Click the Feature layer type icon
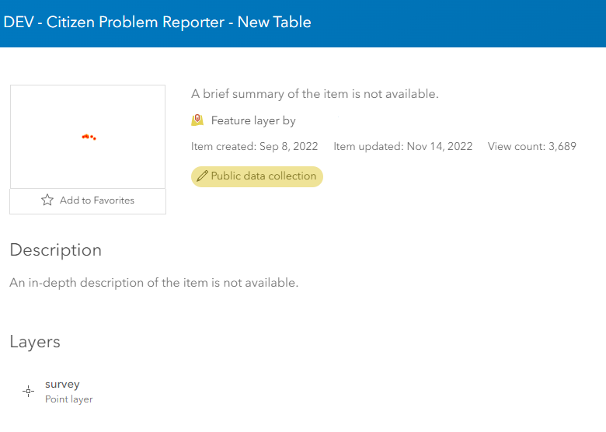The height and width of the screenshot is (432, 606). click(x=197, y=120)
